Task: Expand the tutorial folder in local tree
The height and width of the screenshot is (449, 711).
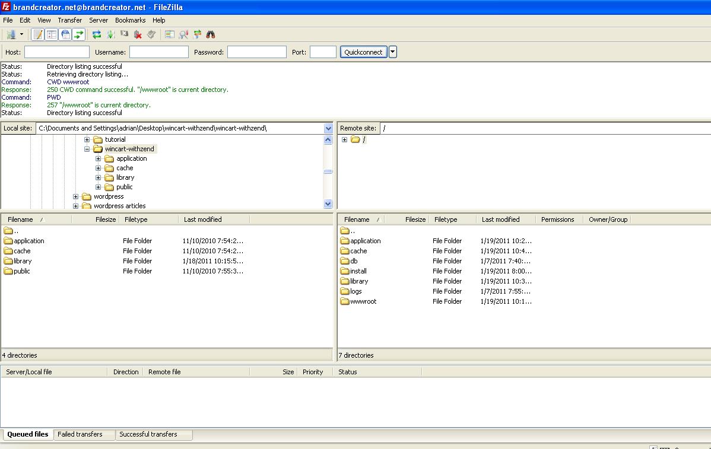Action: [x=87, y=139]
